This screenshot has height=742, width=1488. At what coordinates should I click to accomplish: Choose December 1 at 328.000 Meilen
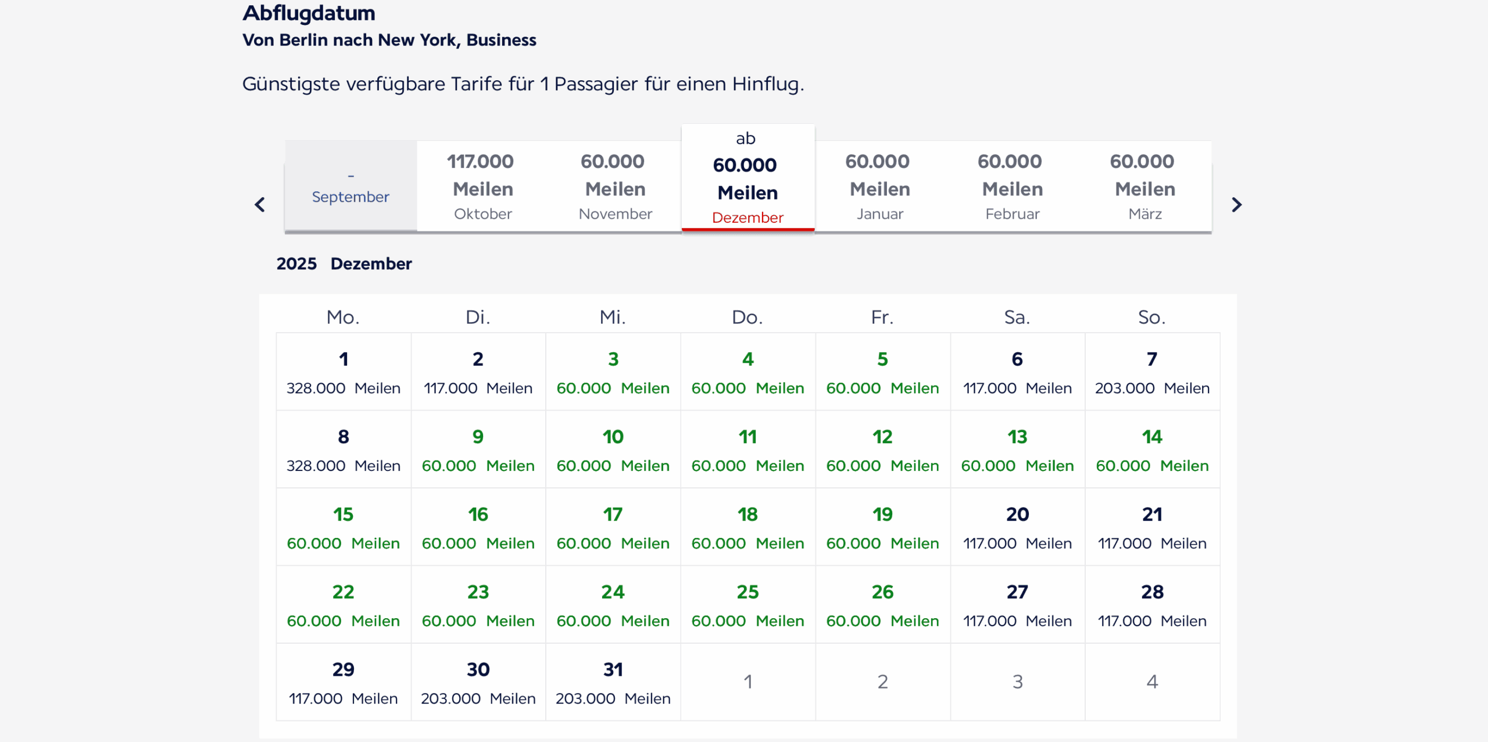pos(344,372)
